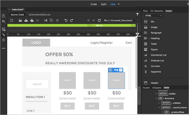Click the cut scissors icon
Image resolution: width=189 pixels, height=115 pixels.
[x=45, y=21]
